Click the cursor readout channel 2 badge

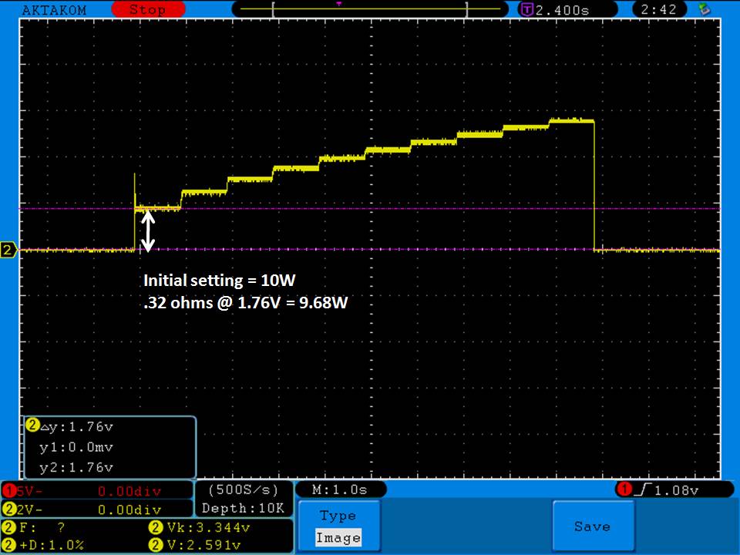point(32,425)
